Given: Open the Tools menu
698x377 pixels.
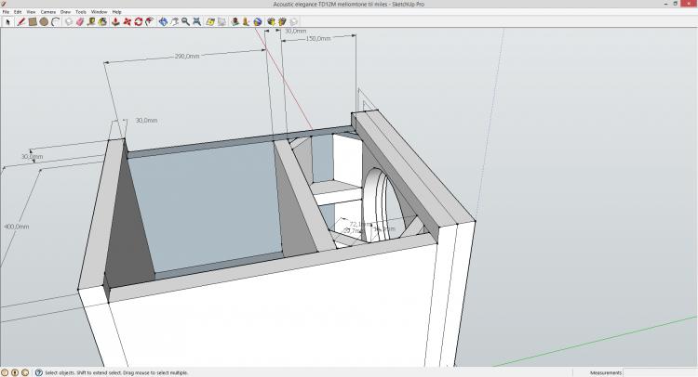Looking at the screenshot, I should coord(81,12).
